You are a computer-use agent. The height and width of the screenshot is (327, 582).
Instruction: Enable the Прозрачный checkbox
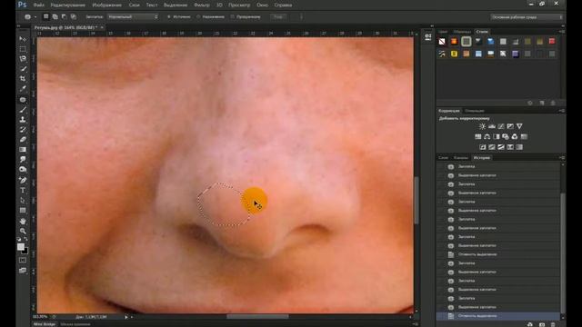point(233,16)
